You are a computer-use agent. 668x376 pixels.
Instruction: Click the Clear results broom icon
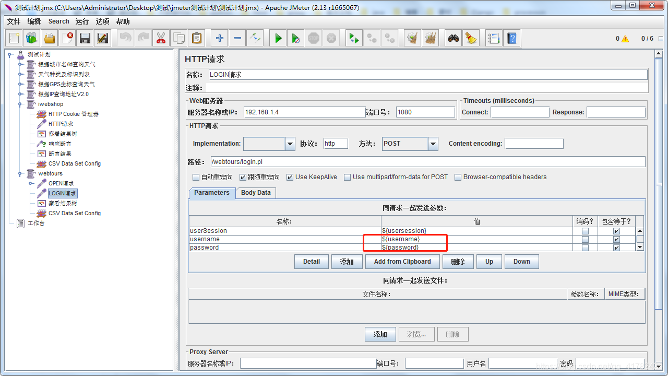[413, 38]
